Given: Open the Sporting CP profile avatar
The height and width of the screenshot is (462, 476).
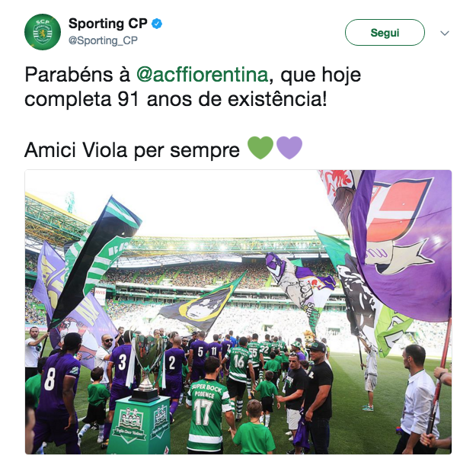Looking at the screenshot, I should (x=43, y=32).
